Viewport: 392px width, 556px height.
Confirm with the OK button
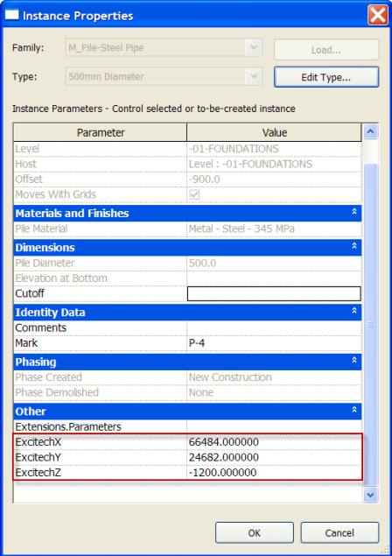[255, 532]
